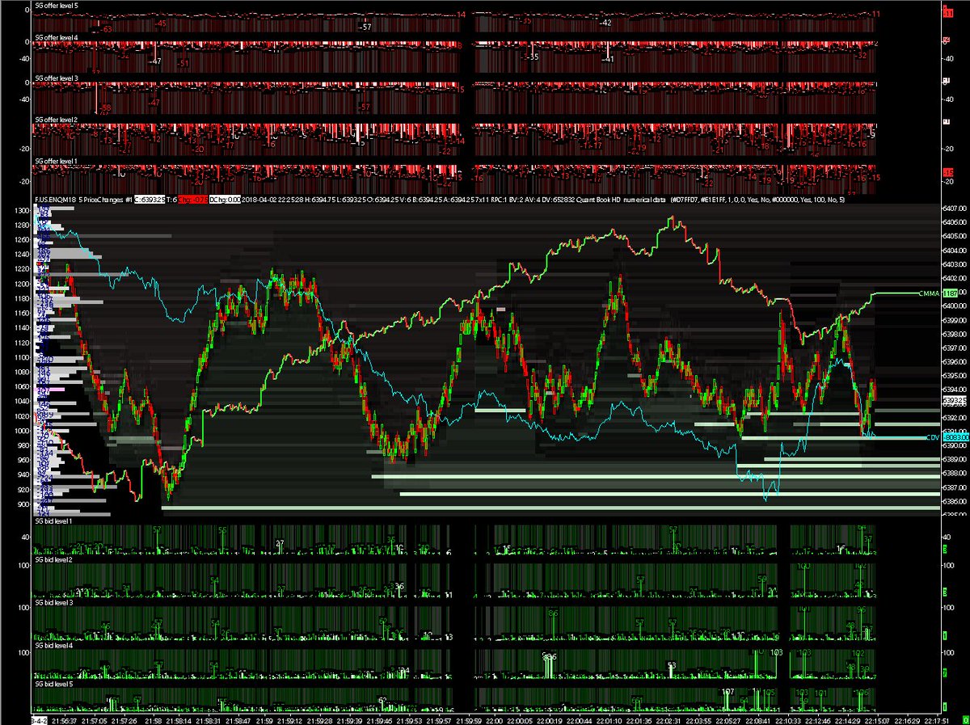Click the 6389.00 price axis label
This screenshot has height=725, width=970.
[955, 460]
